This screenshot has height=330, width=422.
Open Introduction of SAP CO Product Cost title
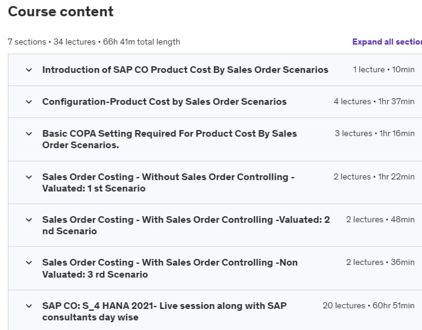[185, 70]
